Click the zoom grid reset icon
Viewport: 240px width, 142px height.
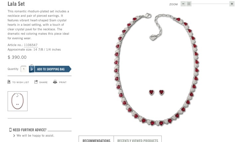[x=189, y=4]
